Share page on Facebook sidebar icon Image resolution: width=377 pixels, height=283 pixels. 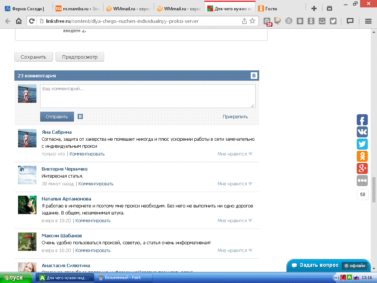(x=362, y=120)
